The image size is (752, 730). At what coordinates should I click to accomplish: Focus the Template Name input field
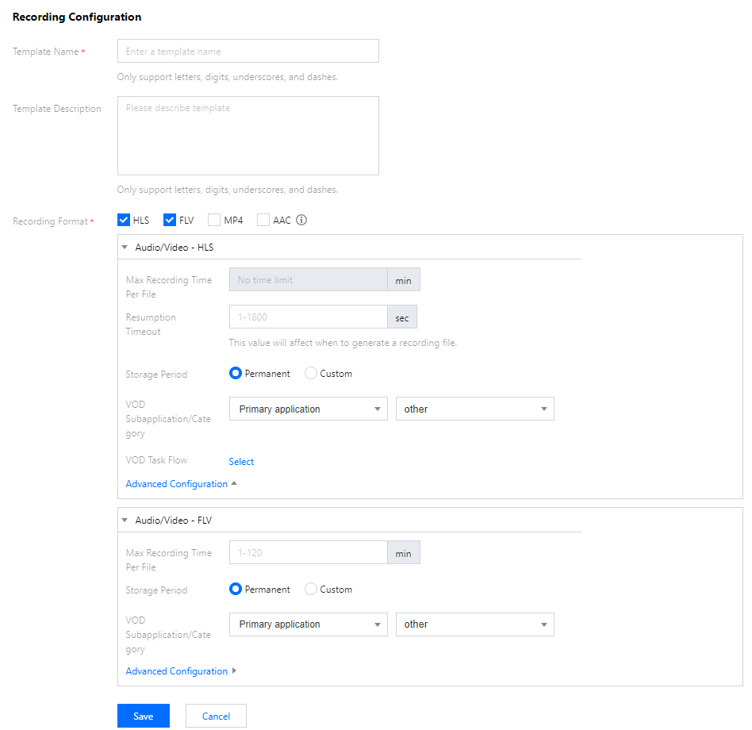247,52
